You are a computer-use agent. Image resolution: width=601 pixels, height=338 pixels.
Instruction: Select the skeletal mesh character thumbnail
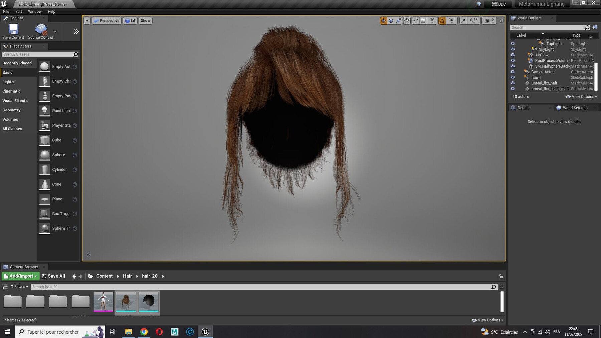pos(103,302)
